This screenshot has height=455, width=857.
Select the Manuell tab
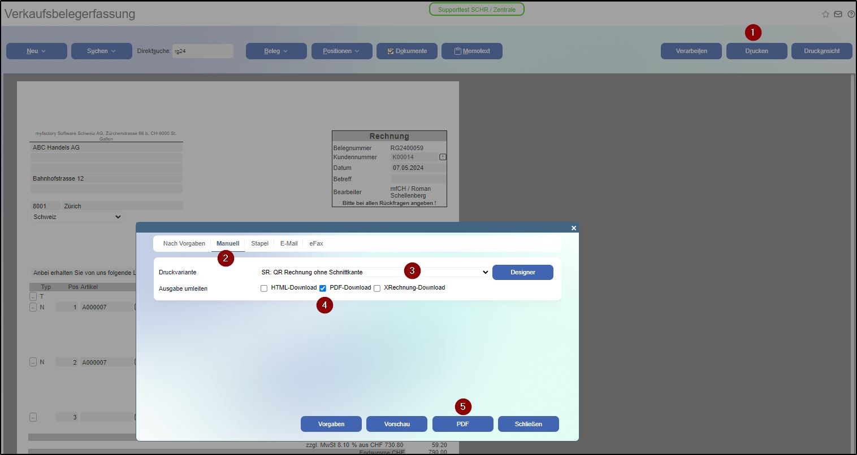click(x=228, y=243)
